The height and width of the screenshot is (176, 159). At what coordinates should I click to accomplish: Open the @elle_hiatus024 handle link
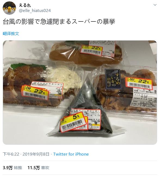click(x=35, y=11)
